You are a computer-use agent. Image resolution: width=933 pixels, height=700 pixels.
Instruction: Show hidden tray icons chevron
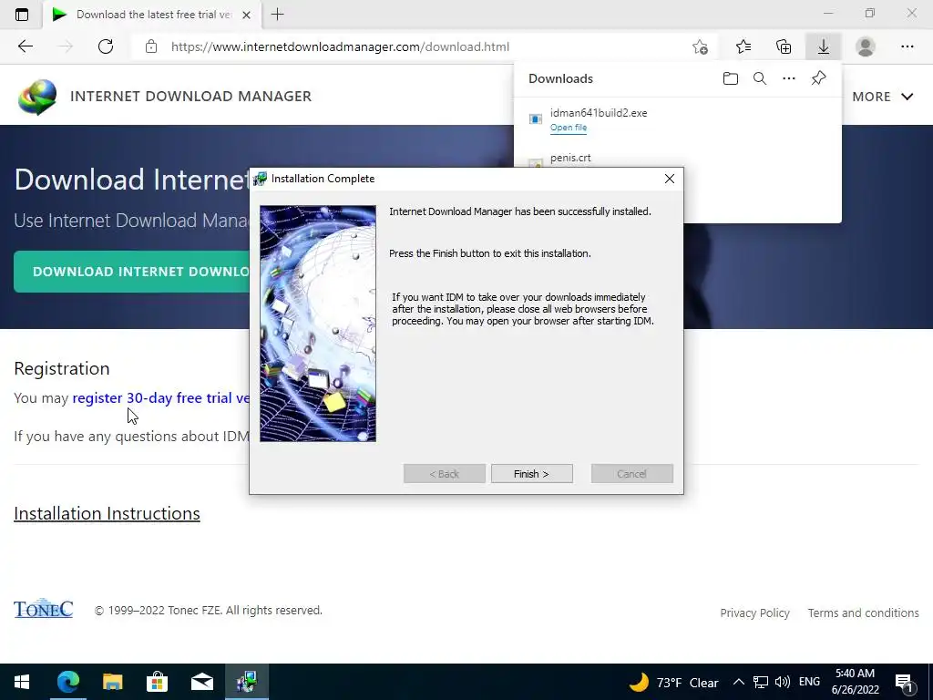[738, 682]
